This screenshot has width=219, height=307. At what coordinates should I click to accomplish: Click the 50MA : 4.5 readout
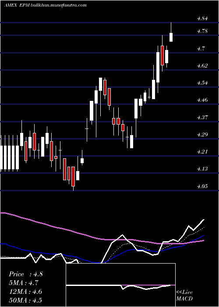point(25,300)
